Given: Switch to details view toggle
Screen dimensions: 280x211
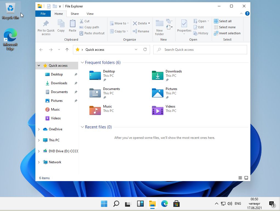Looking at the screenshot, I should click(240, 178).
